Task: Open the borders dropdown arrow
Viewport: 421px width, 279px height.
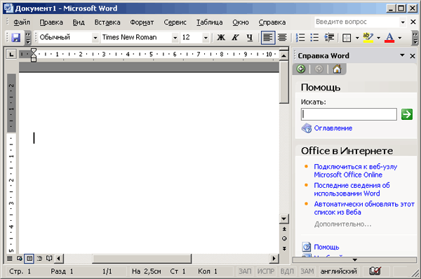Action: 357,38
